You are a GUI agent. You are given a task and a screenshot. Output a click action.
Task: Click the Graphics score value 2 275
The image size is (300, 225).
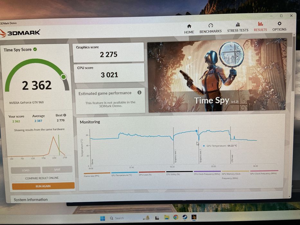point(108,55)
